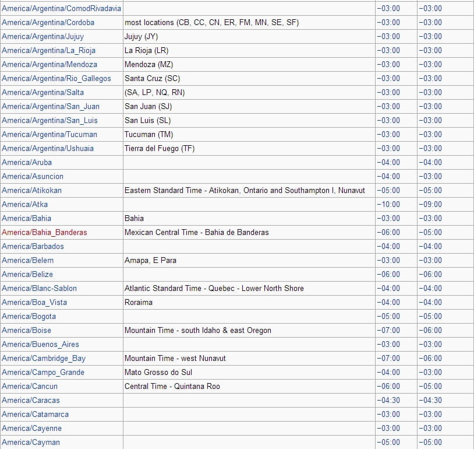The image size is (474, 449).
Task: Open the America/Aruba timezone link
Action: pos(27,162)
